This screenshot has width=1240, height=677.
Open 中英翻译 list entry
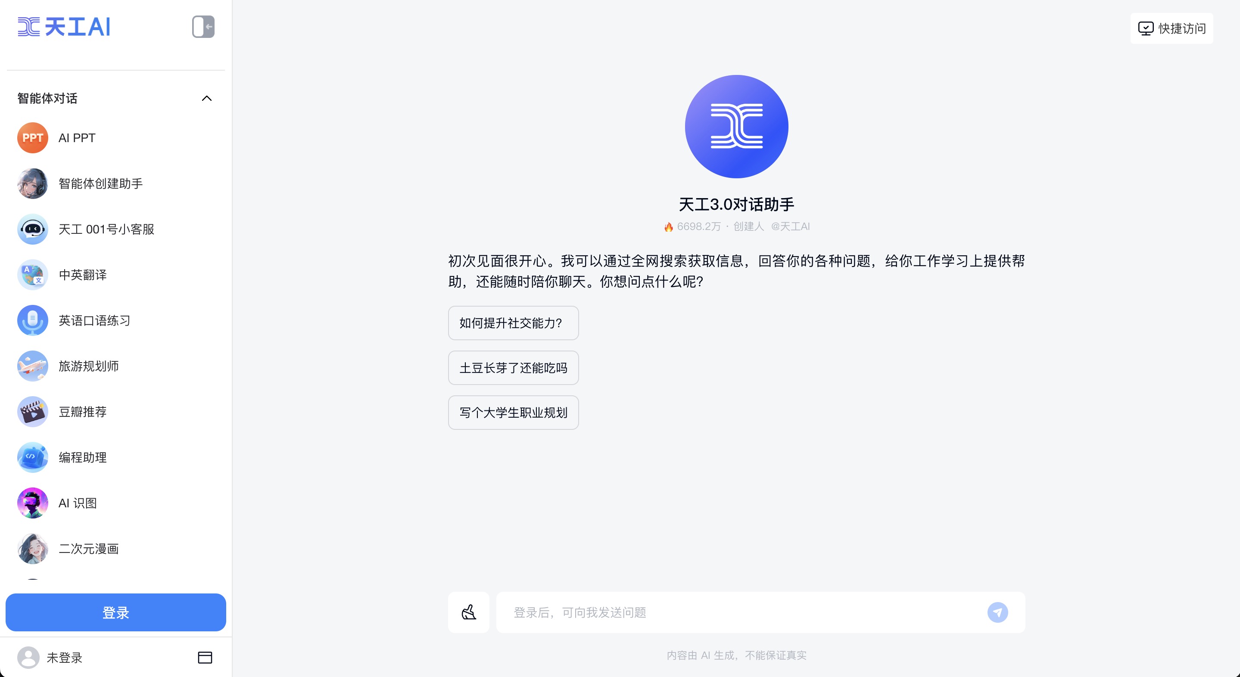pyautogui.click(x=115, y=275)
